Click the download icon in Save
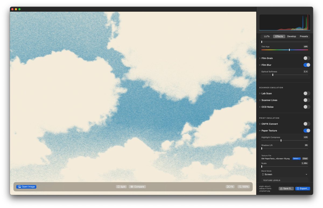 coord(281,189)
